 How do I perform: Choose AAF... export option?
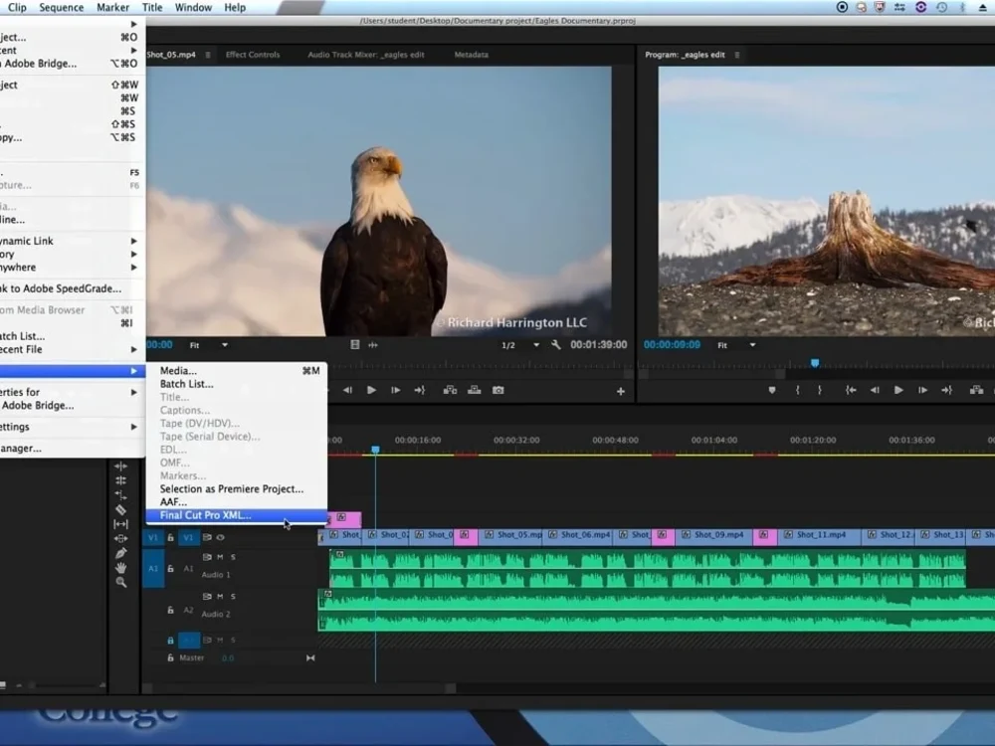pos(237,501)
